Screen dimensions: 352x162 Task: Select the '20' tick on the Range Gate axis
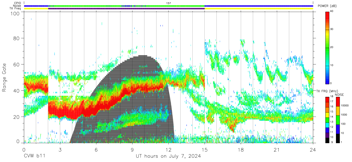pos(17,117)
